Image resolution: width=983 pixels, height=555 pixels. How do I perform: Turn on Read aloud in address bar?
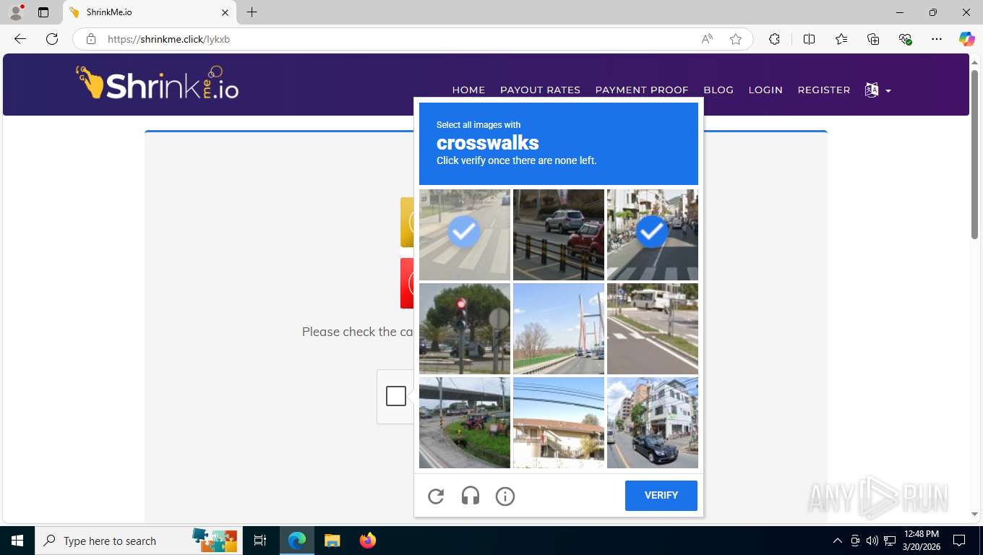pyautogui.click(x=707, y=39)
